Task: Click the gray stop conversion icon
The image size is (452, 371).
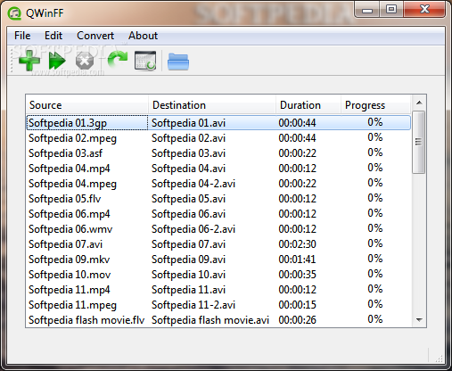Action: (85, 61)
